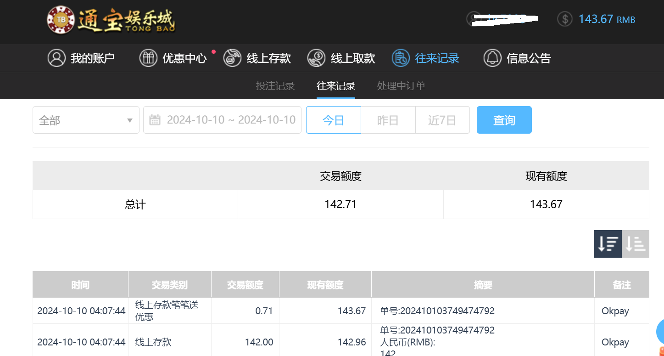The height and width of the screenshot is (356, 664).
Task: Click the online deposit icon
Action: point(232,58)
